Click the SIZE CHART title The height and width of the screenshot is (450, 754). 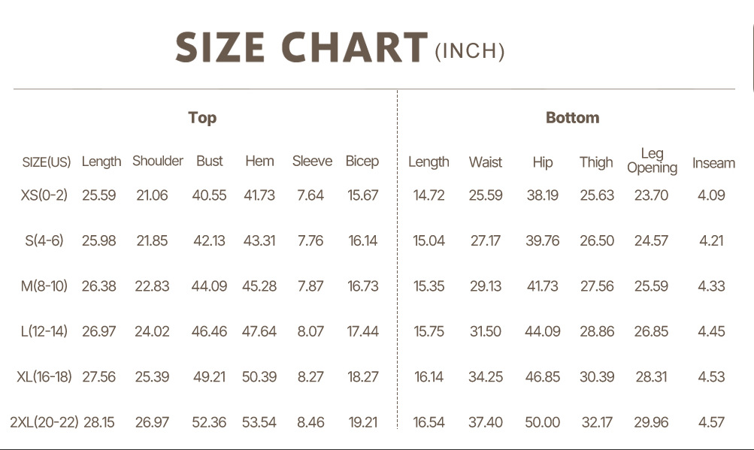pos(301,47)
